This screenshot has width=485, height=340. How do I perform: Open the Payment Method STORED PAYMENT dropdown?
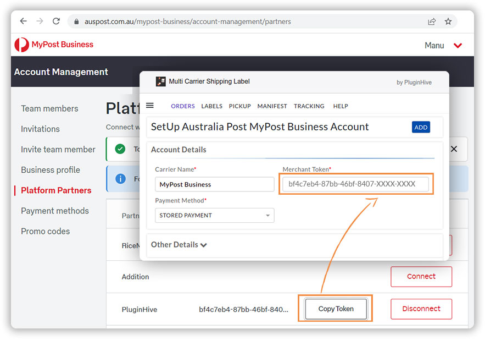(214, 216)
